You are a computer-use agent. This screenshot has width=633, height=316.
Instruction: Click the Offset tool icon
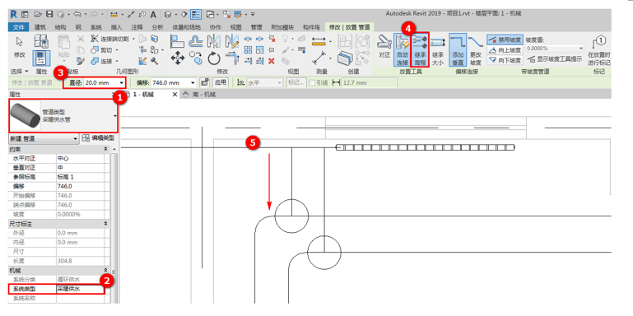pyautogui.click(x=196, y=41)
